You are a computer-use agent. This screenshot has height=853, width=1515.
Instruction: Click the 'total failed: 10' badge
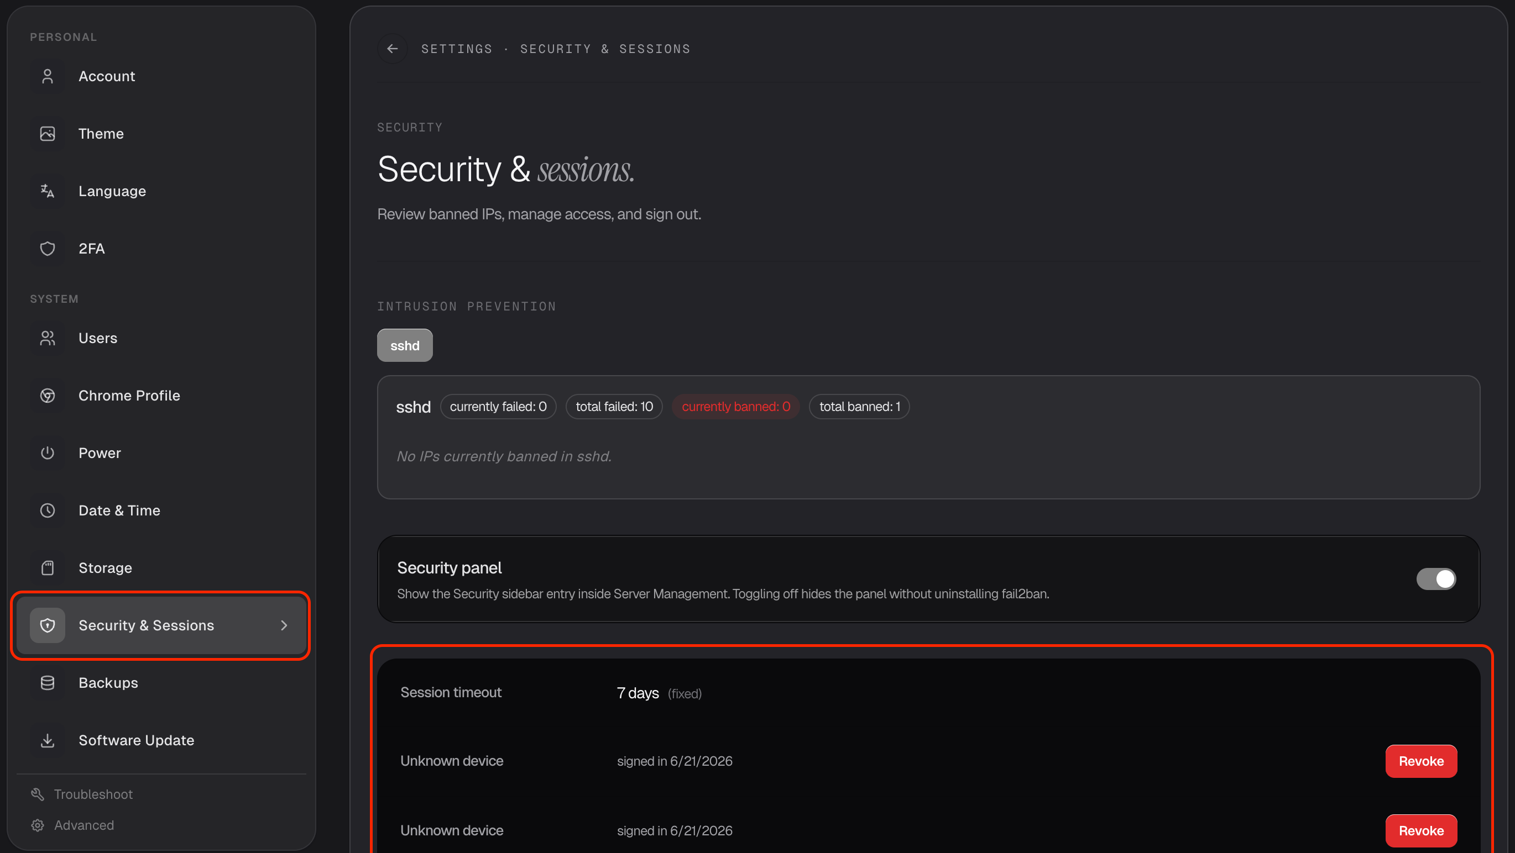click(x=614, y=407)
